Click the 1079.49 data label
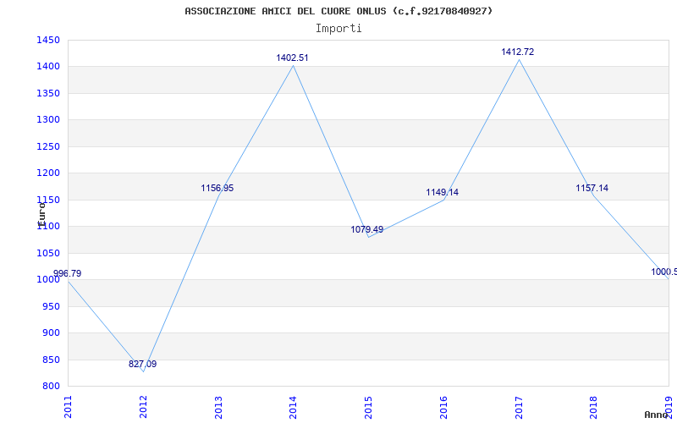Image resolution: width=677 pixels, height=423 pixels. (366, 229)
